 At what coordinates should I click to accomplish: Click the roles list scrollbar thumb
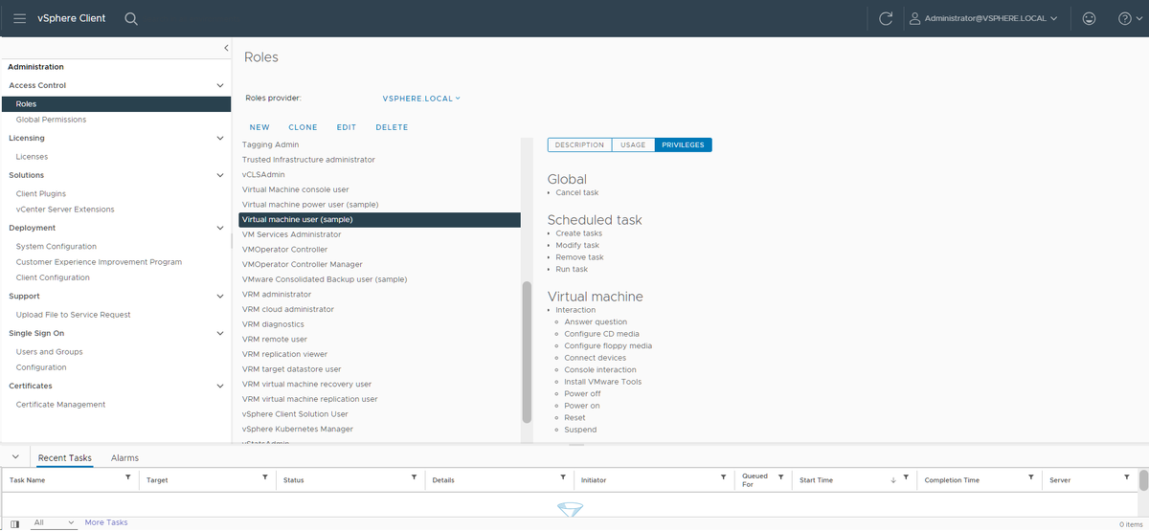[x=527, y=352]
